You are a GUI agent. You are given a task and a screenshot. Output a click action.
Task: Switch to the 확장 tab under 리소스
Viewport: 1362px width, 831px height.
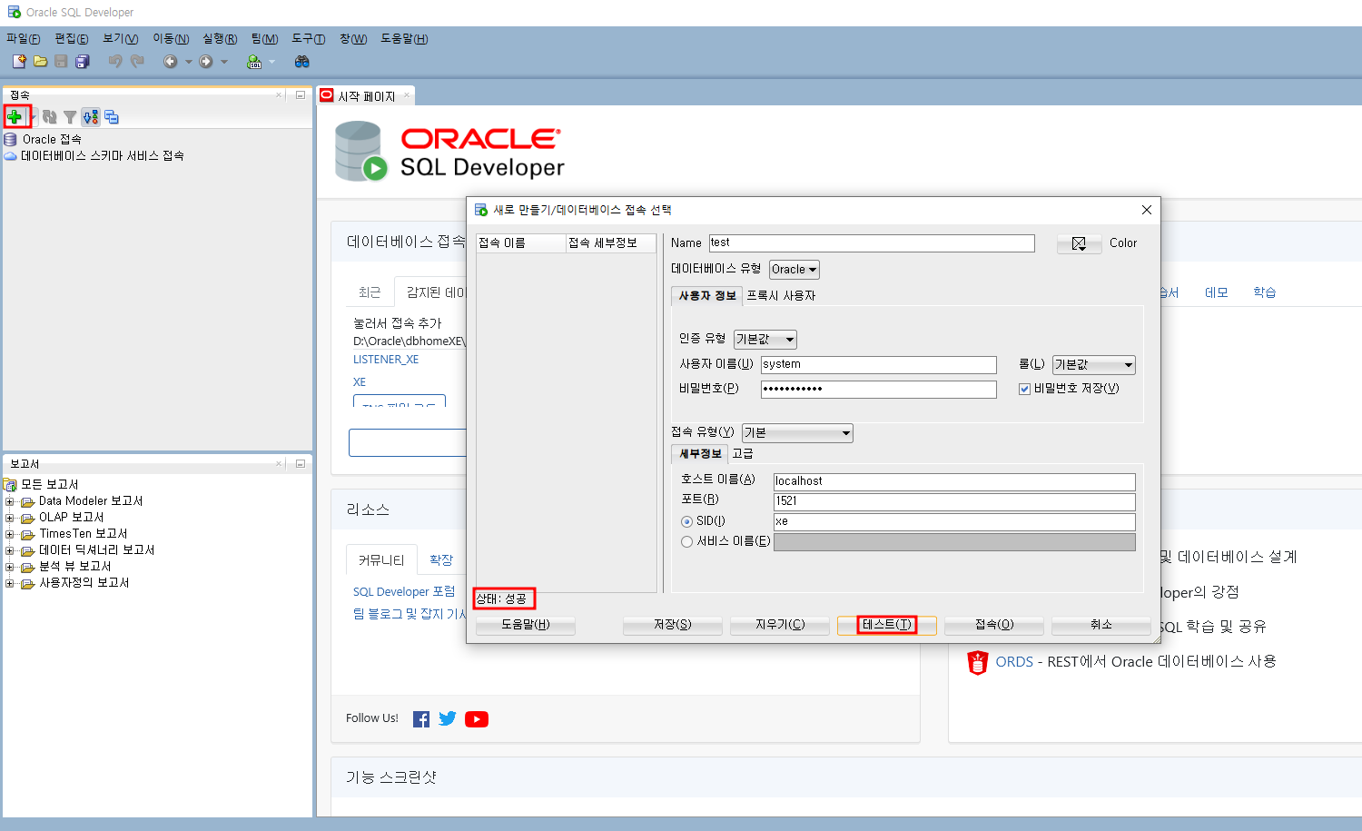coord(441,560)
